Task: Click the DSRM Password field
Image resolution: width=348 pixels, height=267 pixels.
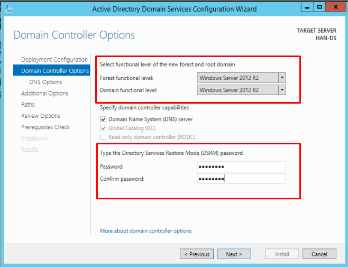Action: [x=241, y=166]
